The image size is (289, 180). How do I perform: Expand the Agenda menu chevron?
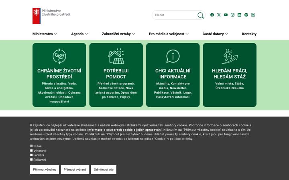point(86,34)
